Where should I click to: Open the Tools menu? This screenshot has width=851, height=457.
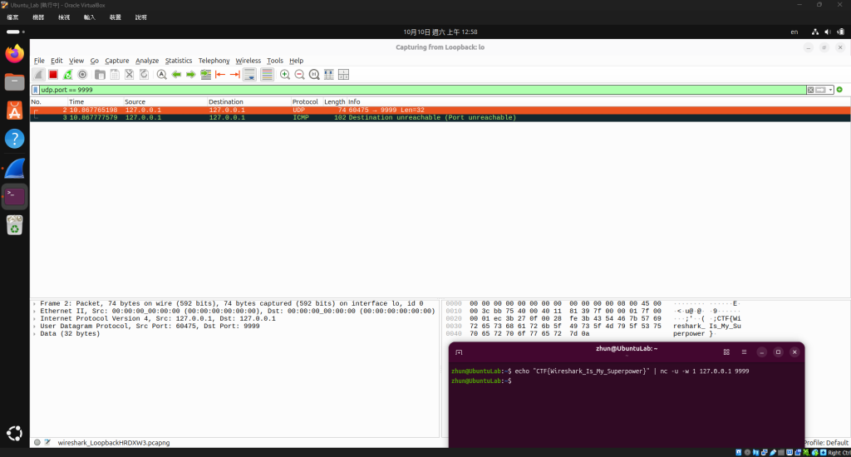tap(274, 61)
